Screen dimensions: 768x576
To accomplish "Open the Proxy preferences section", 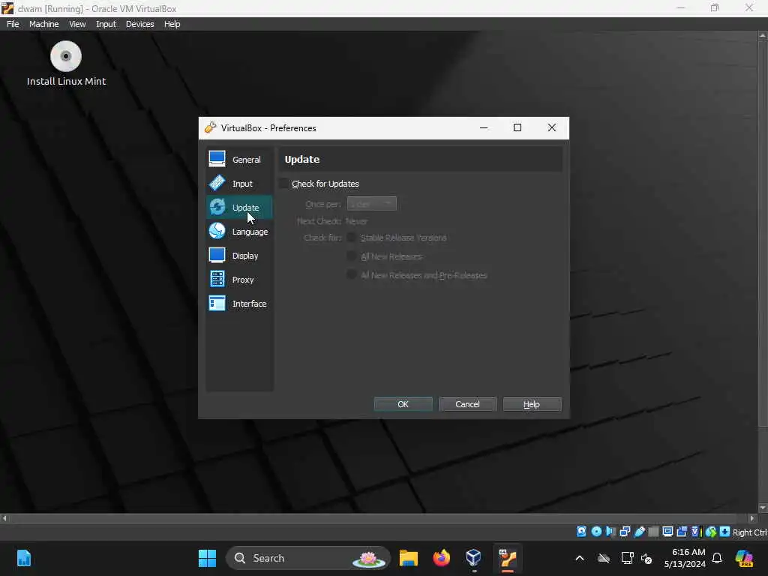I will pyautogui.click(x=239, y=279).
